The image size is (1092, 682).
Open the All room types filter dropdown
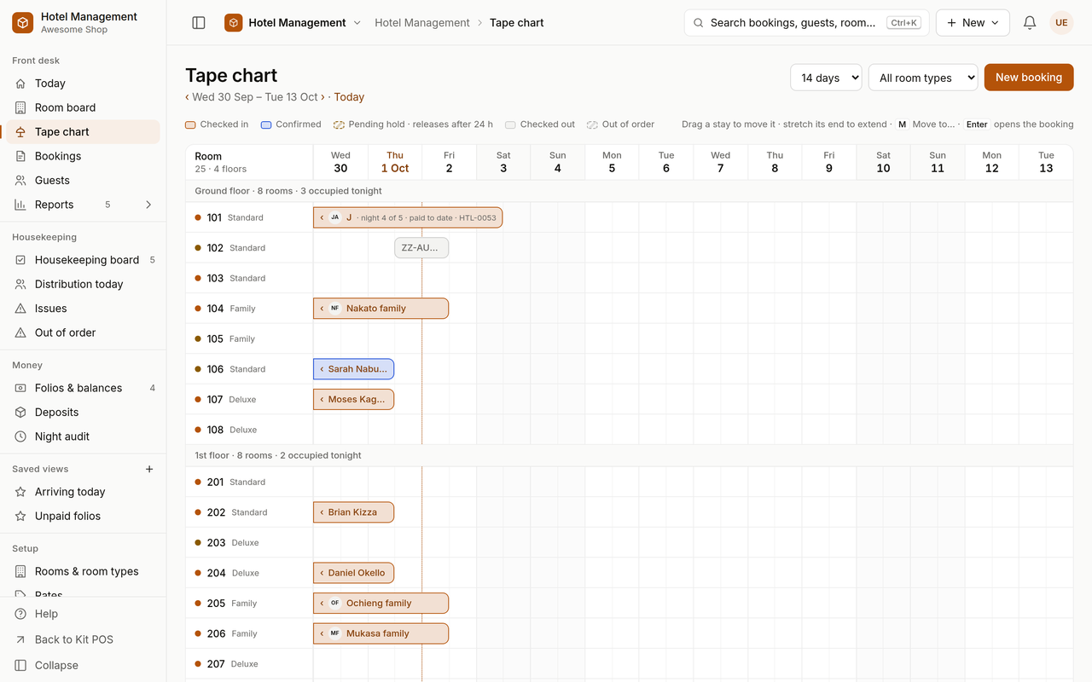923,78
